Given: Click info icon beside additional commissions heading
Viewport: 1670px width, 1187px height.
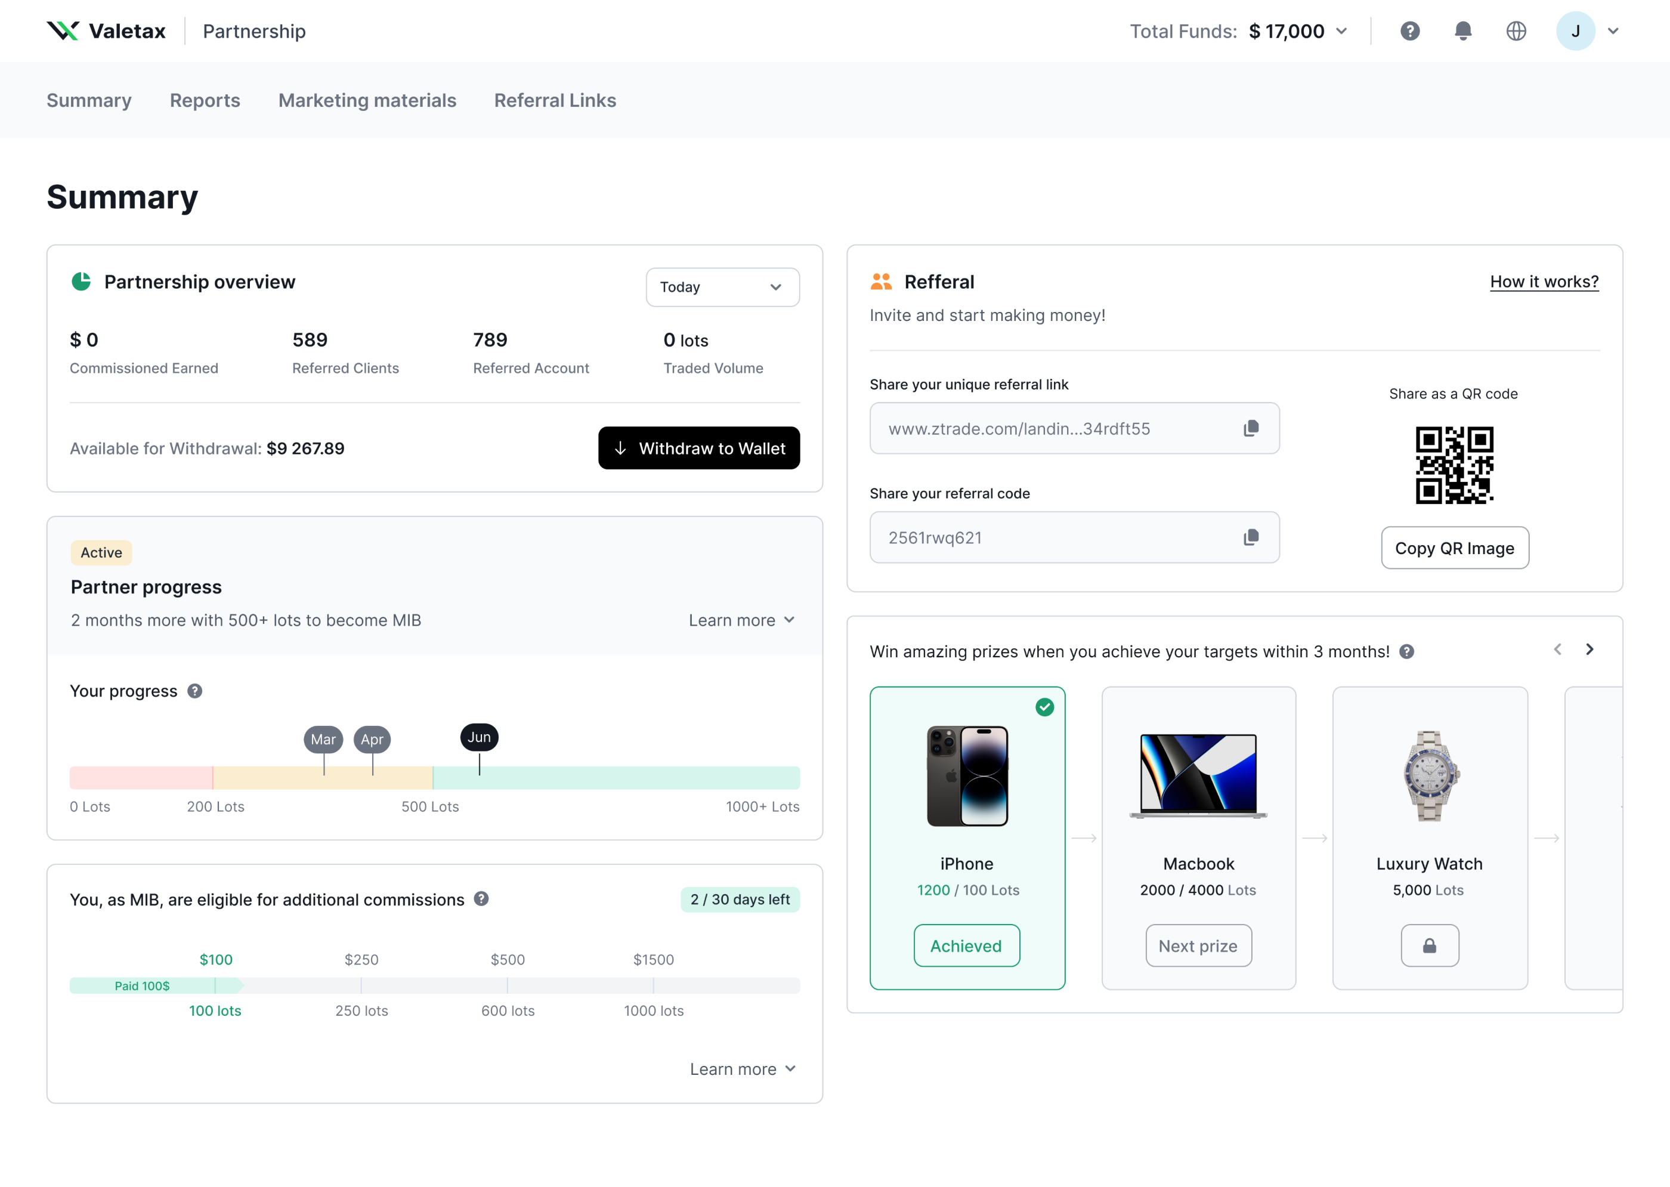Looking at the screenshot, I should (x=481, y=899).
